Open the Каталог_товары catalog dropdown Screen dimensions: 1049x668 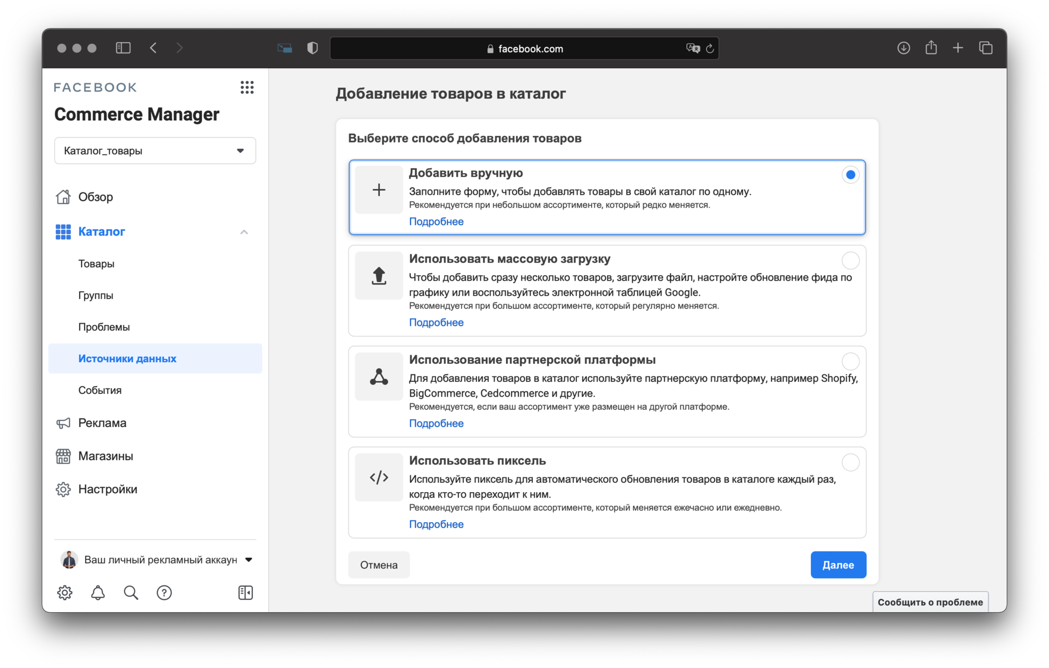(155, 151)
